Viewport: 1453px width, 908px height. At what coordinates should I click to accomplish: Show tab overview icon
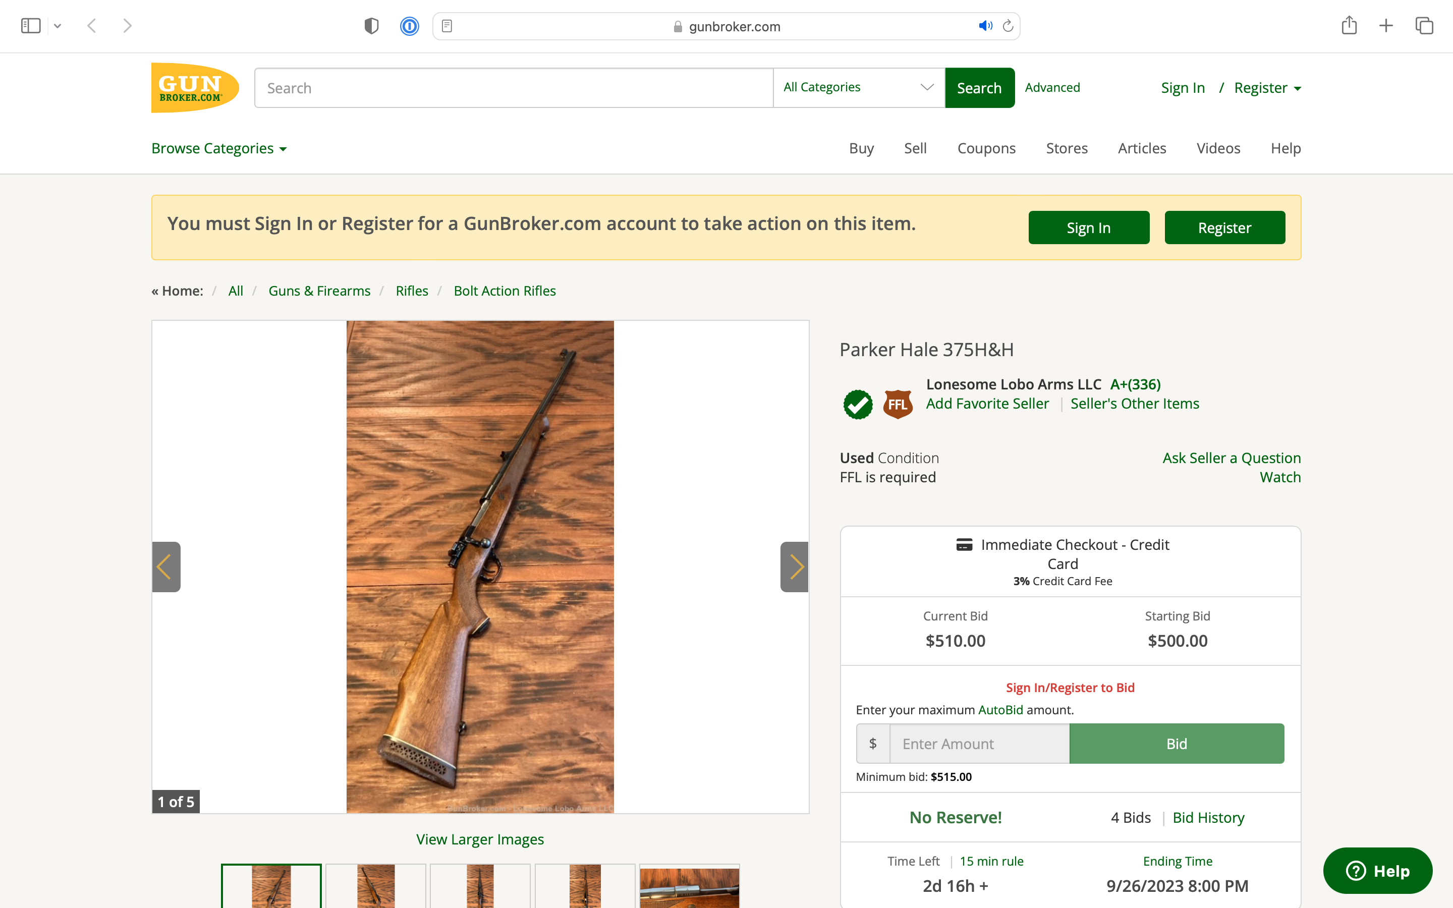[x=1424, y=26]
